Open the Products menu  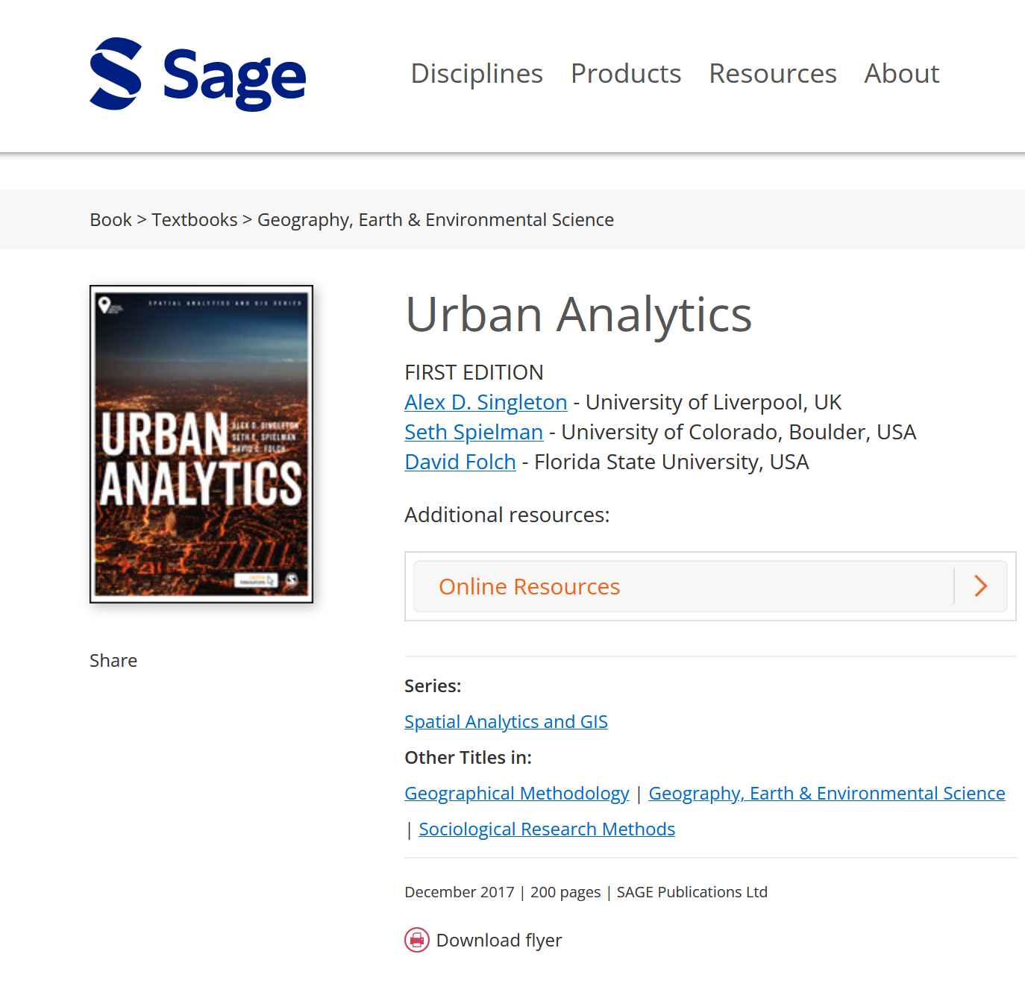click(625, 74)
